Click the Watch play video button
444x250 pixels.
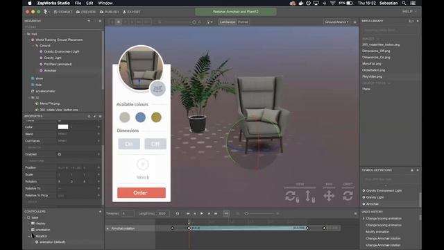[x=143, y=165]
